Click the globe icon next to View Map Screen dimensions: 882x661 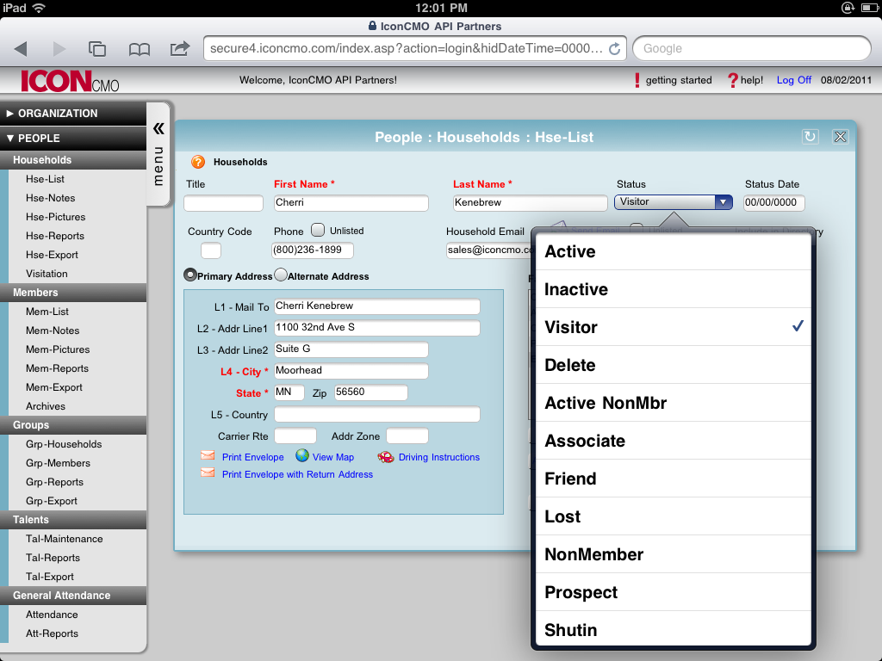[303, 456]
